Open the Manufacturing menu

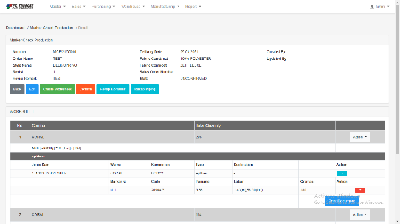(x=165, y=7)
